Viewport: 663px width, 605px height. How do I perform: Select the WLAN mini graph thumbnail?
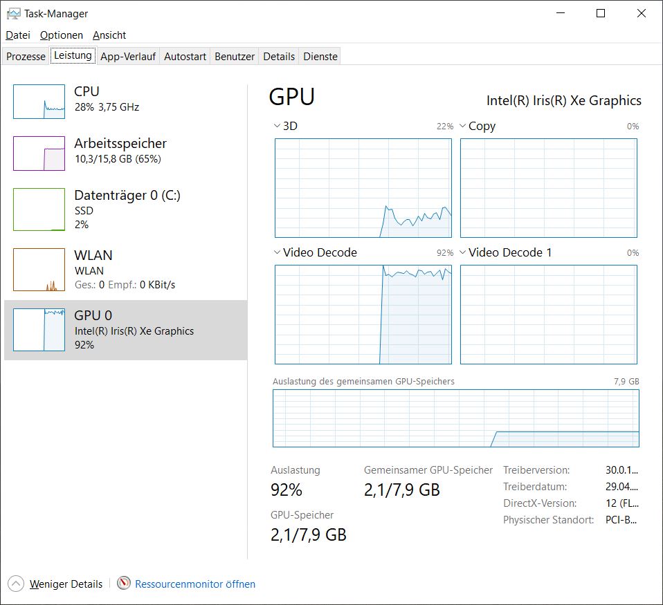[39, 269]
